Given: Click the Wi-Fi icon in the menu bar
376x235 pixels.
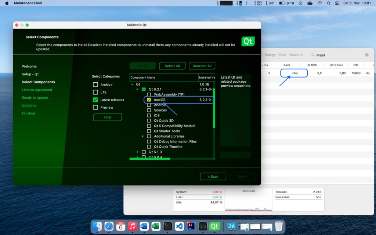Looking at the screenshot, I should pos(319,3).
